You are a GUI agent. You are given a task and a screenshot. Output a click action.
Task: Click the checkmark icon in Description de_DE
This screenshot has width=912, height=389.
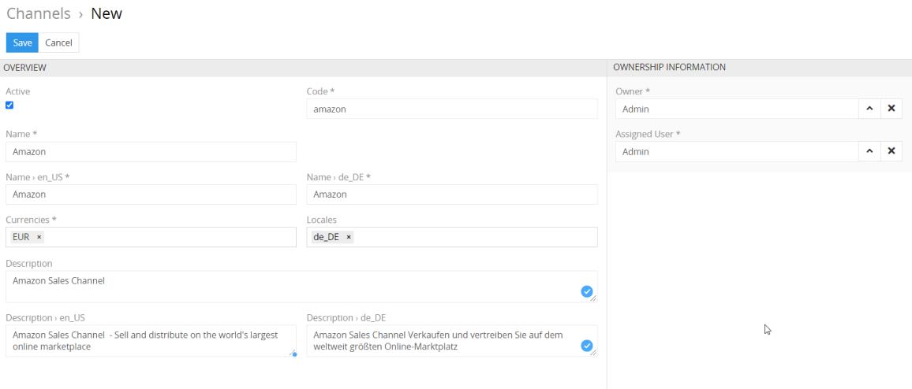tap(586, 345)
